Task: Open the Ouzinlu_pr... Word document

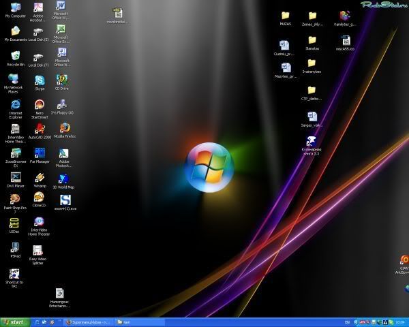Action: tap(284, 48)
